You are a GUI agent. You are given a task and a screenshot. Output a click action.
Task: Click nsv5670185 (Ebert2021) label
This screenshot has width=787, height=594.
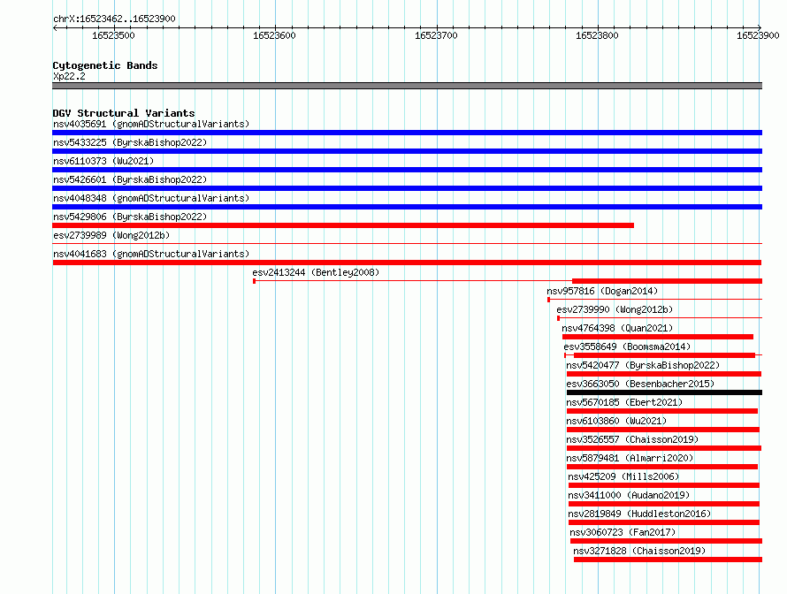pos(624,402)
